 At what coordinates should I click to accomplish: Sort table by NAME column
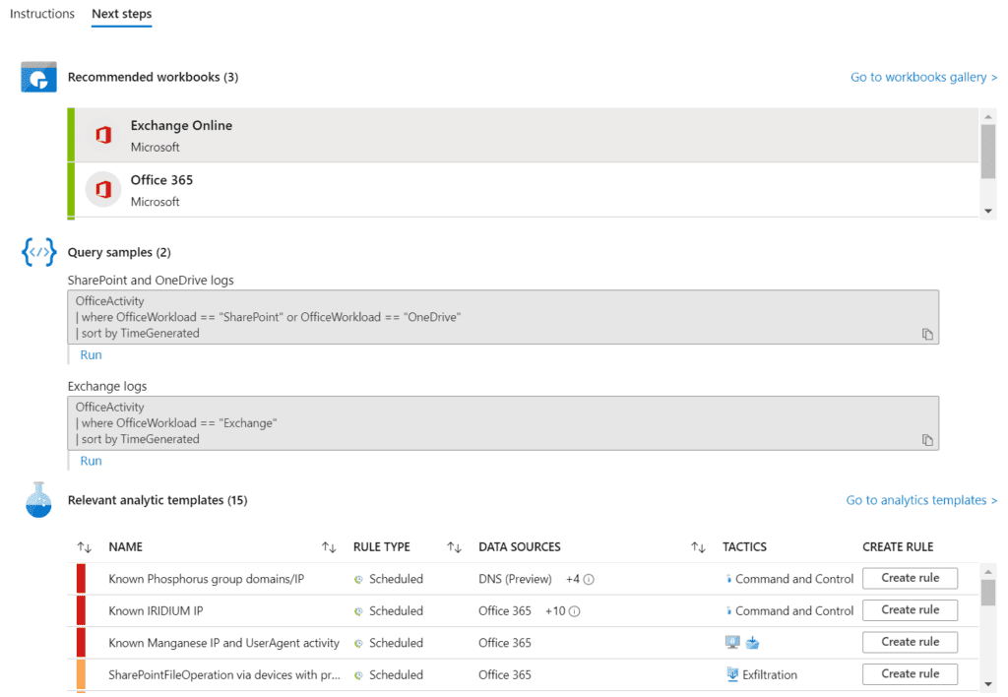tap(125, 547)
